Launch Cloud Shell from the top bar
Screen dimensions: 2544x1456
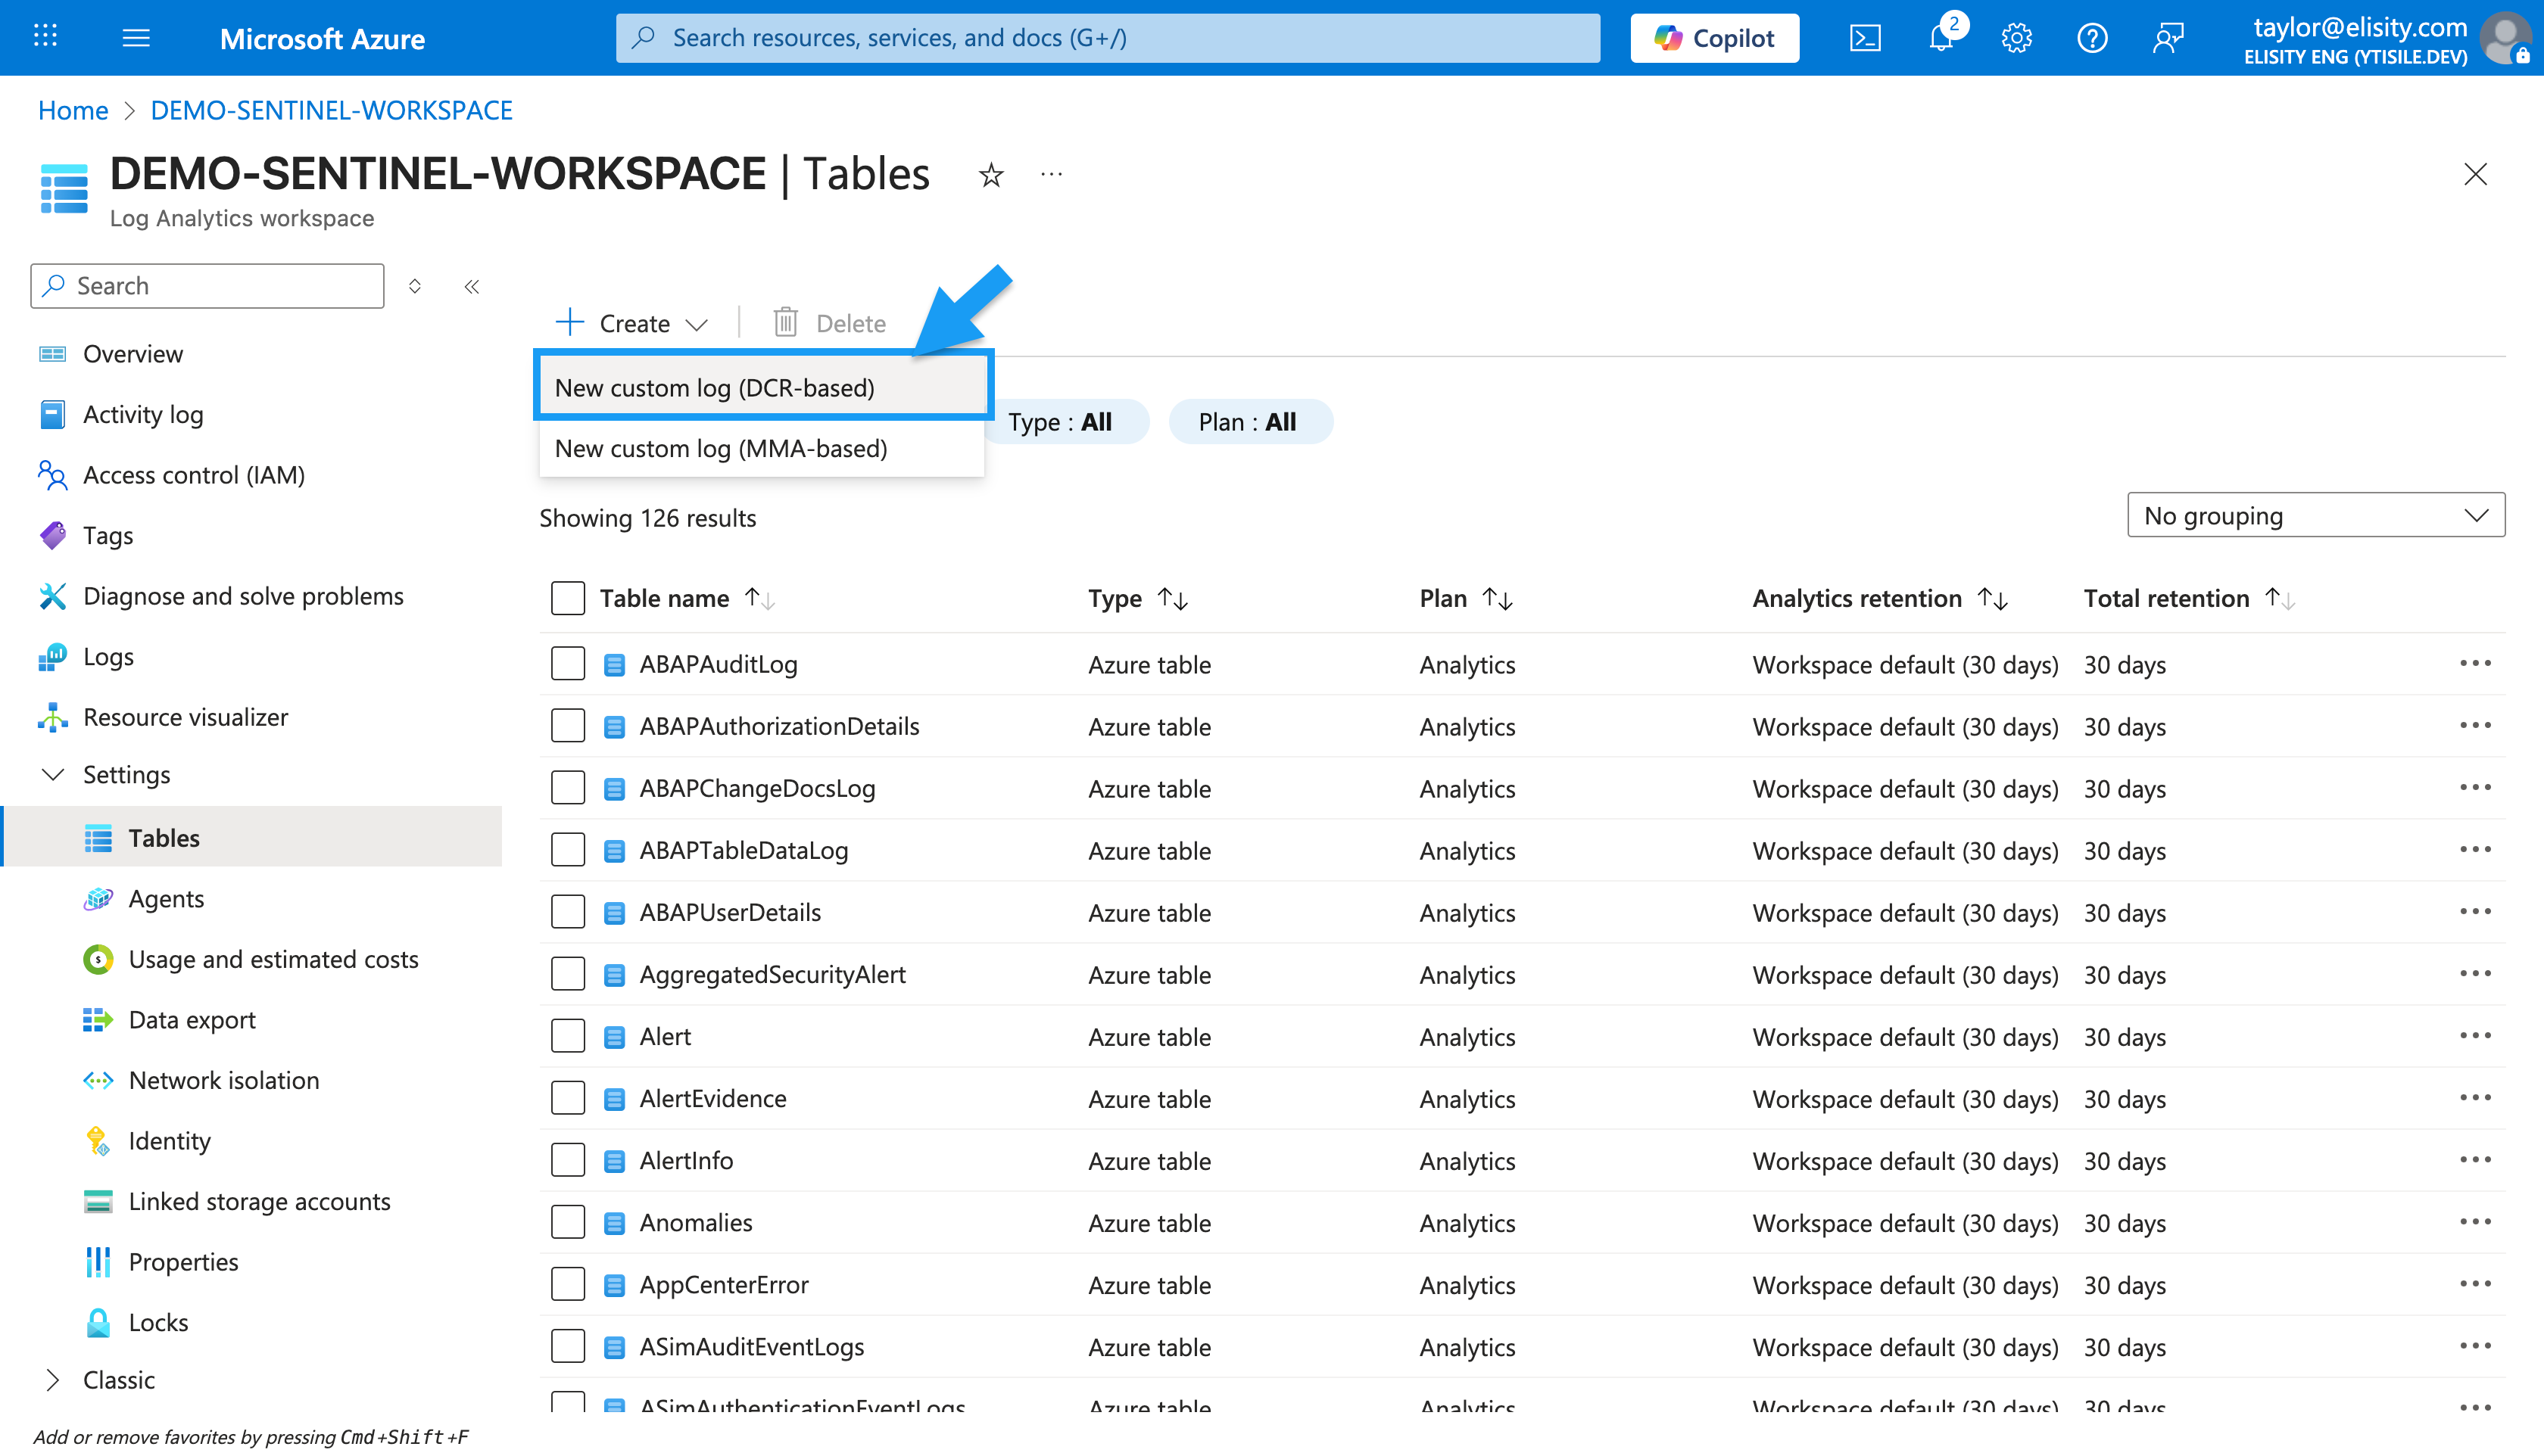1865,38
